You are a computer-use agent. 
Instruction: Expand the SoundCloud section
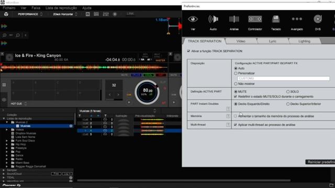[x=4, y=174]
